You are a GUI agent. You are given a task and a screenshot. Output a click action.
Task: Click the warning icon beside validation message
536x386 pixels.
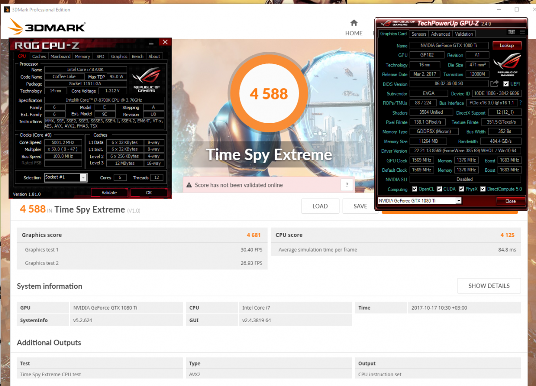click(x=189, y=185)
